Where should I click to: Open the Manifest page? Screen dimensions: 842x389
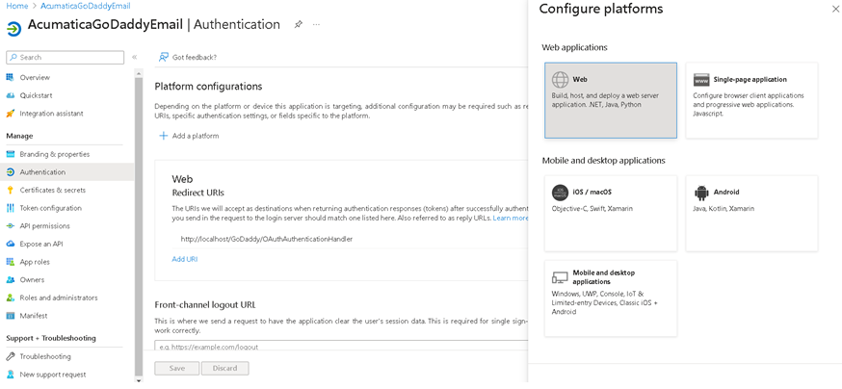(33, 316)
